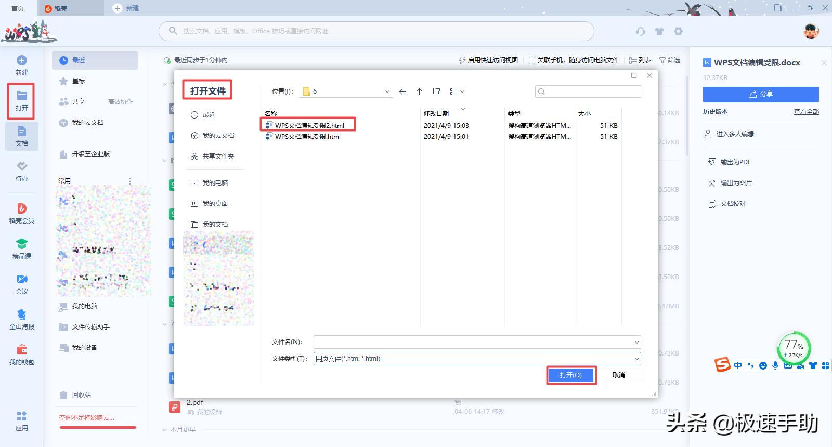
Task: Click the 取消 button
Action: (619, 375)
